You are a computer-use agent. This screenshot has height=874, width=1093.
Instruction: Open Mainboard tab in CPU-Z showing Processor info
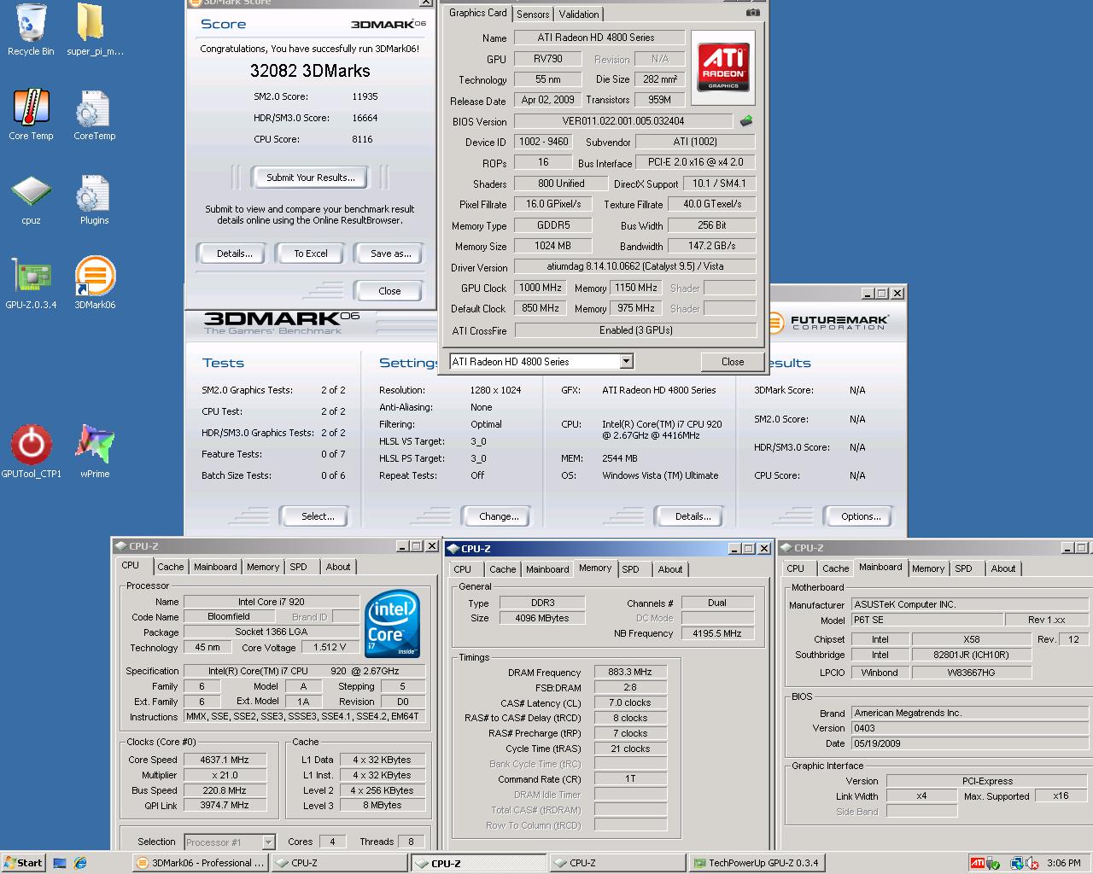[x=215, y=567]
